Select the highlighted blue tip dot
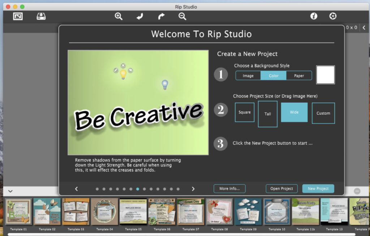 (138, 189)
